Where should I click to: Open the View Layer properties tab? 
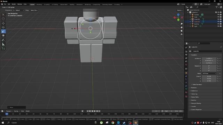point(186,58)
